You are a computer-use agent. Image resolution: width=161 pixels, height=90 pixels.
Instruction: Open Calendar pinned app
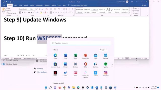coord(106,56)
